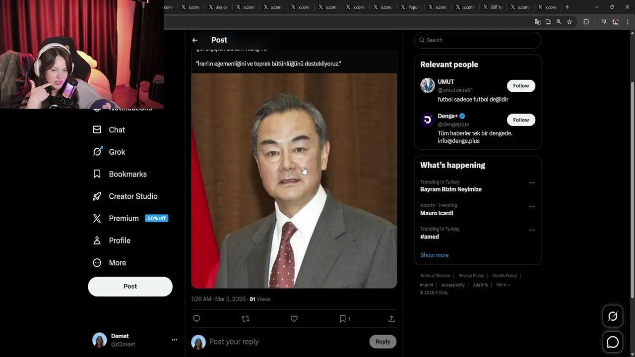Open the @umutzeus81 handle
This screenshot has width=635, height=357.
pos(455,90)
